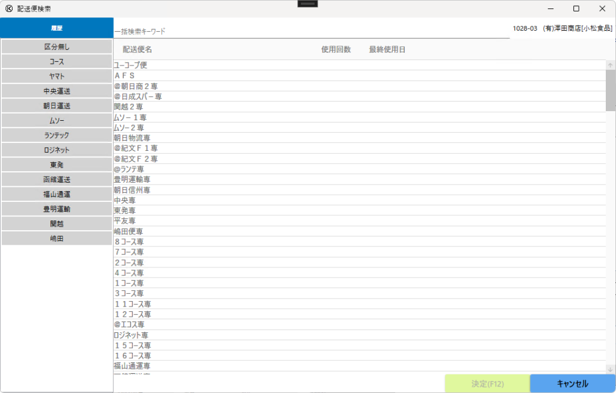
Task: Click the 最終使用日 column header
Action: coord(387,49)
